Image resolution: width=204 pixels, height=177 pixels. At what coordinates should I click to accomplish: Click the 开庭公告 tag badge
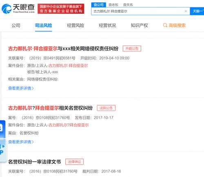pyautogui.click(x=132, y=48)
